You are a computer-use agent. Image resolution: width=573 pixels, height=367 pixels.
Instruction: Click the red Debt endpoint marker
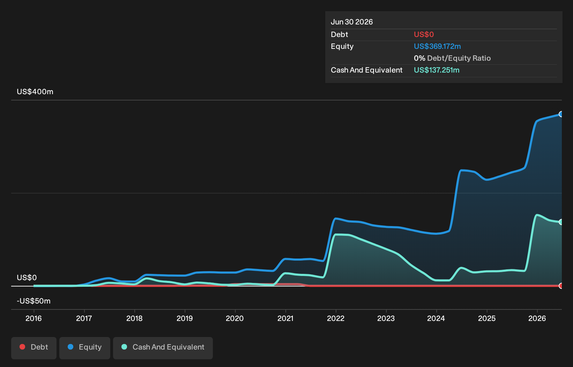(x=561, y=286)
